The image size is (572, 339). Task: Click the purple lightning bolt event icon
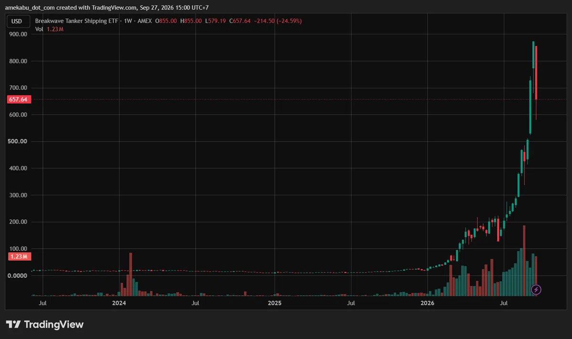[536, 289]
